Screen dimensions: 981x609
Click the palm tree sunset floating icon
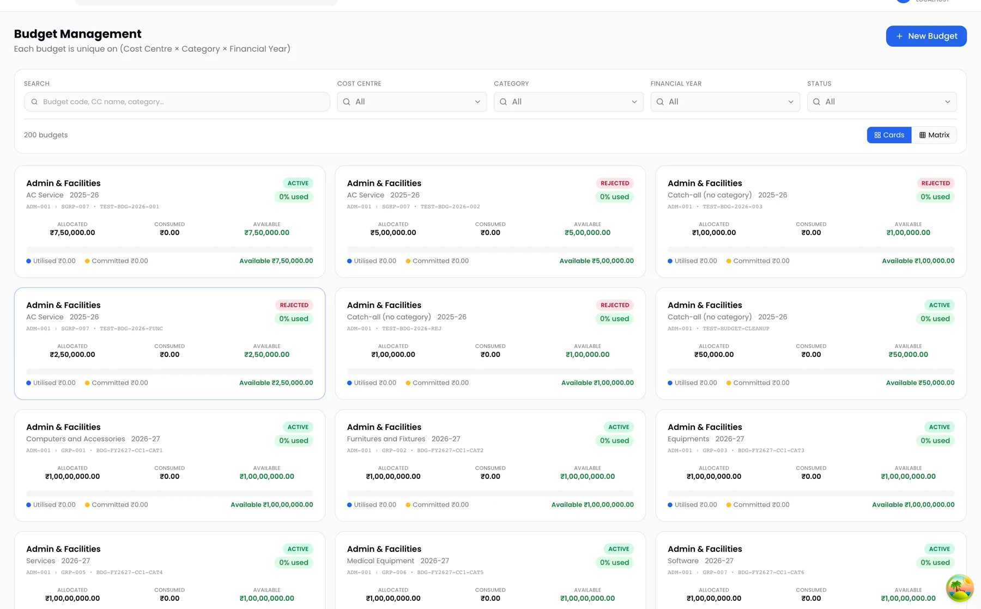click(959, 588)
